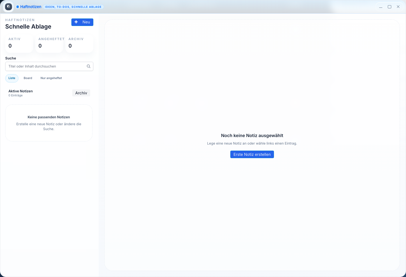
Task: Focus the 'Titel oder Inhalt durchsuchen' search box
Action: pyautogui.click(x=46, y=66)
